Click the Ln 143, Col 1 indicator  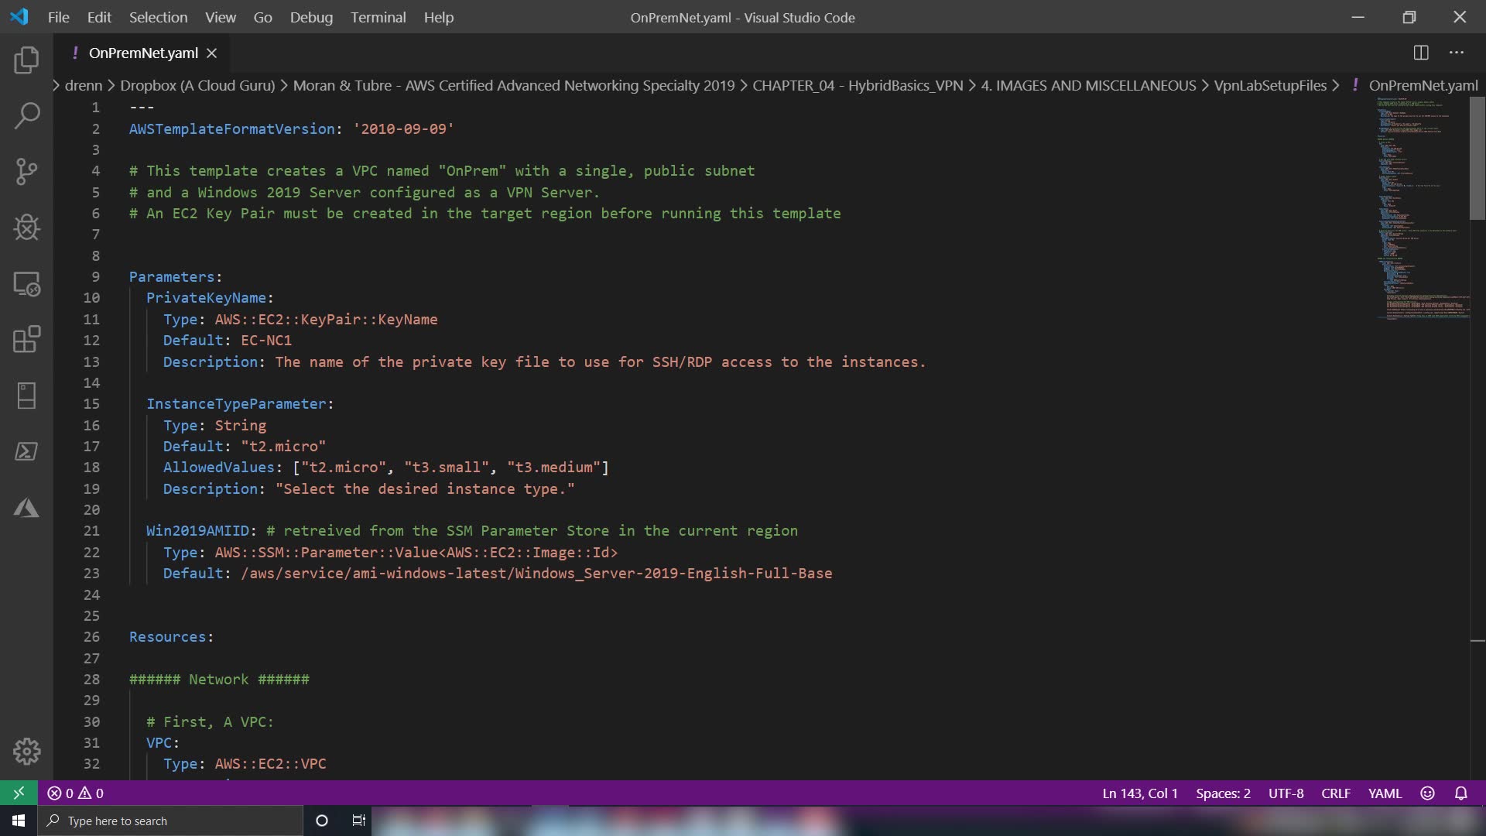(1139, 793)
